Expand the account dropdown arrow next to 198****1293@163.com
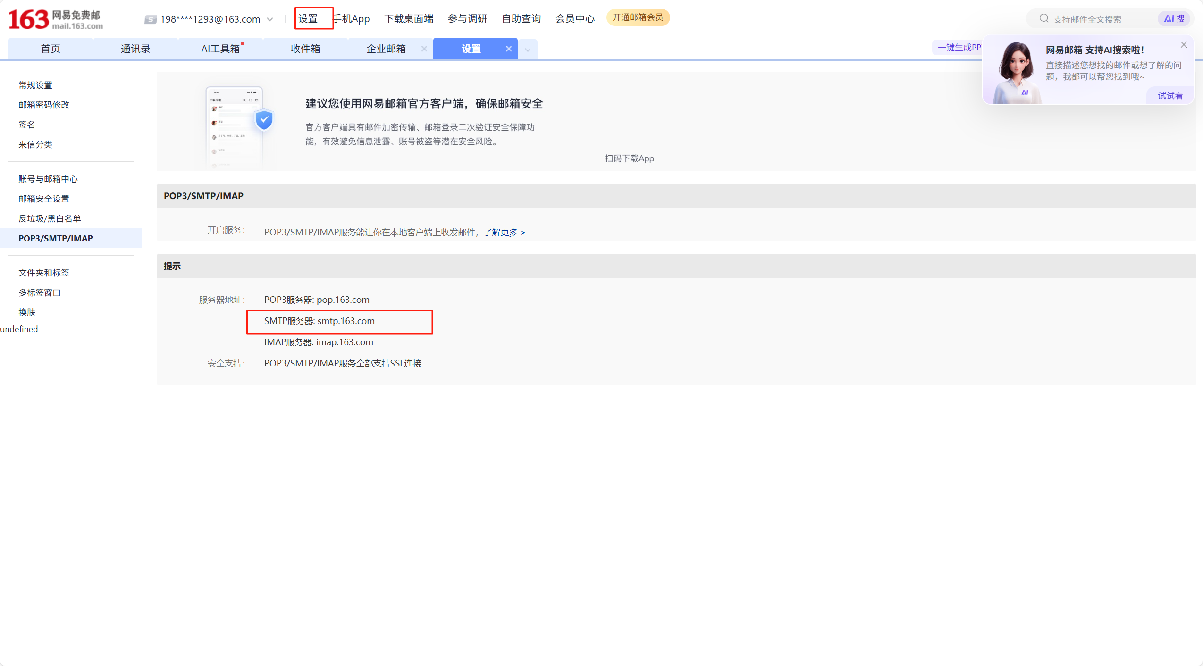1203x666 pixels. coord(270,19)
